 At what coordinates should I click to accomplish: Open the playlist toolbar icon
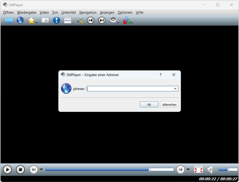click(x=68, y=20)
